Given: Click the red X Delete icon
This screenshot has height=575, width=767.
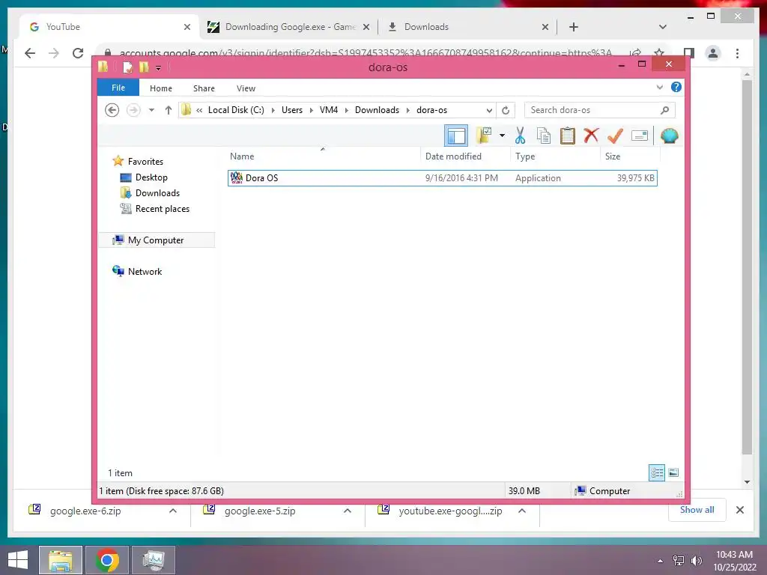Looking at the screenshot, I should pos(591,135).
